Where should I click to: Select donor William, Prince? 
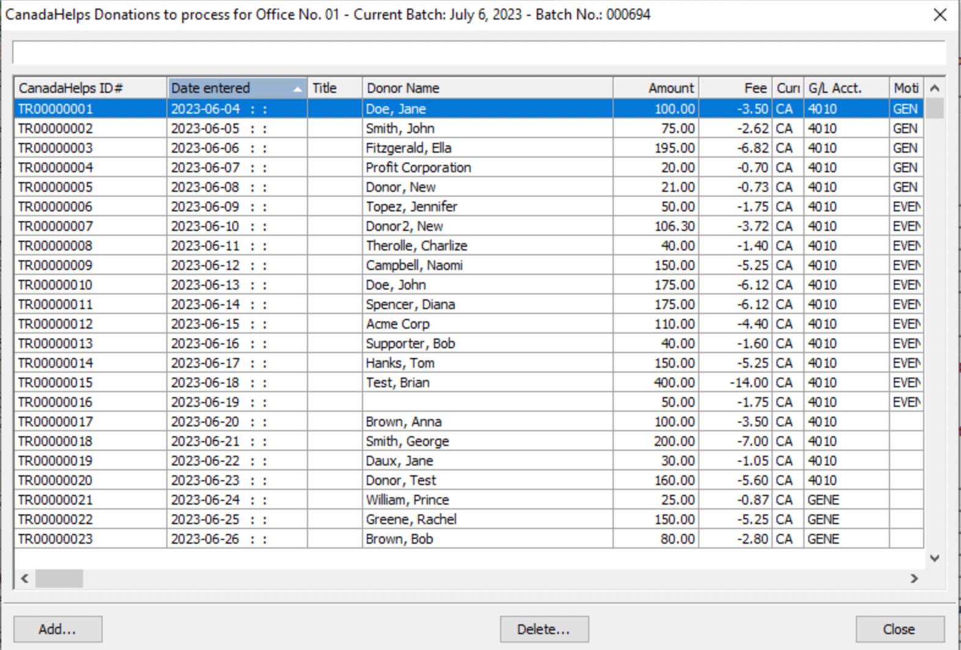[x=407, y=500]
